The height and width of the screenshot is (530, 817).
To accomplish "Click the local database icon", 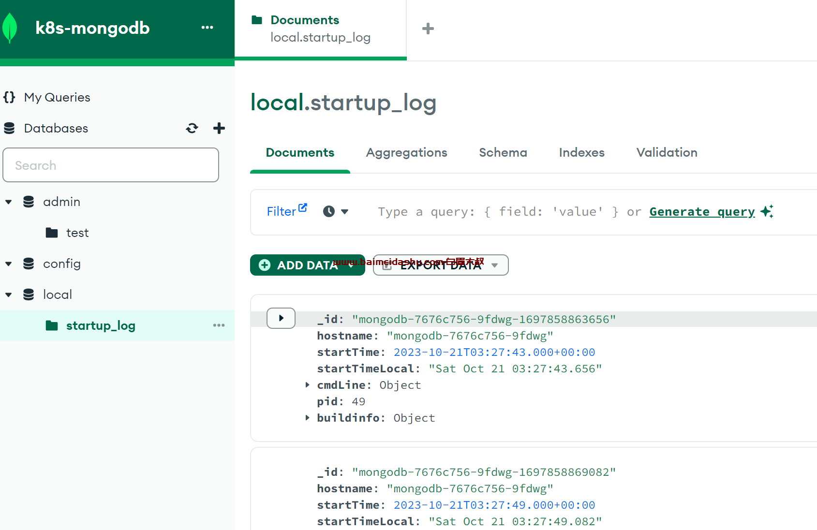I will pos(29,294).
